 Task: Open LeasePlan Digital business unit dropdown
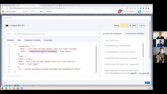(129, 11)
